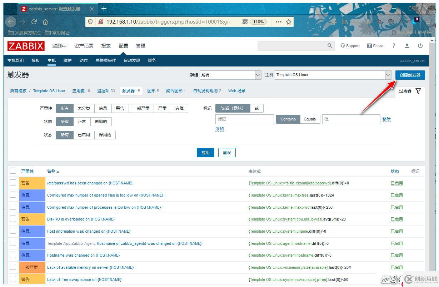Open the kernel.maxproc expression item link
439x287 pixels.
point(279,207)
